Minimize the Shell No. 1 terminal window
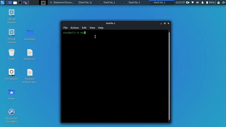 point(161,23)
